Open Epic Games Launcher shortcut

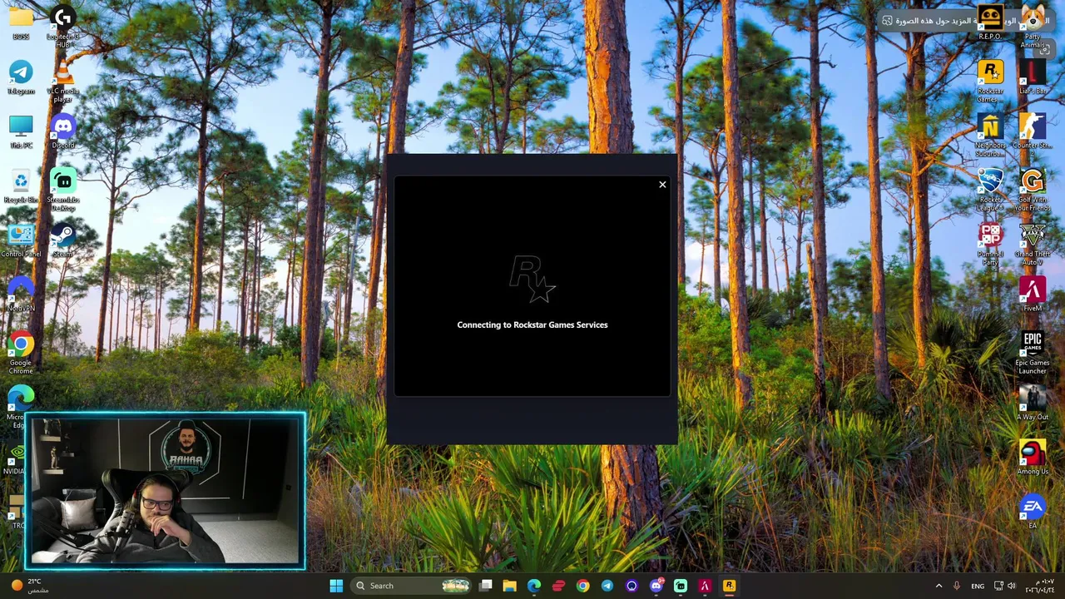[1033, 354]
